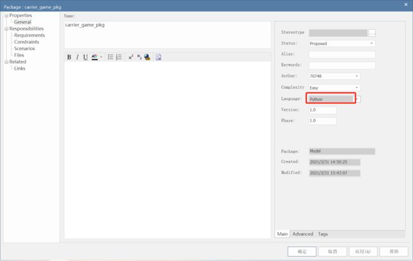Click the Stereotype field

[x=338, y=33]
